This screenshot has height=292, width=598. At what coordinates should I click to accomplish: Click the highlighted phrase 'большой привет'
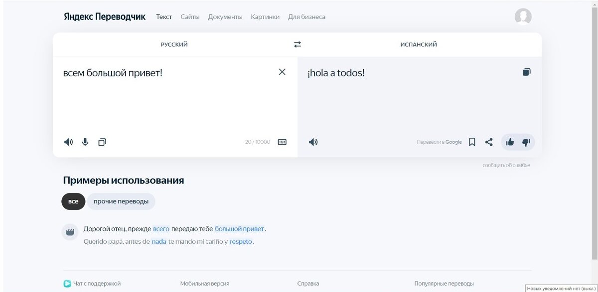click(240, 229)
